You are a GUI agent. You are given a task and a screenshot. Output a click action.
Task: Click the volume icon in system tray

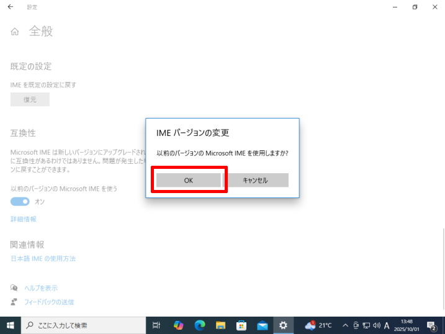pyautogui.click(x=376, y=325)
